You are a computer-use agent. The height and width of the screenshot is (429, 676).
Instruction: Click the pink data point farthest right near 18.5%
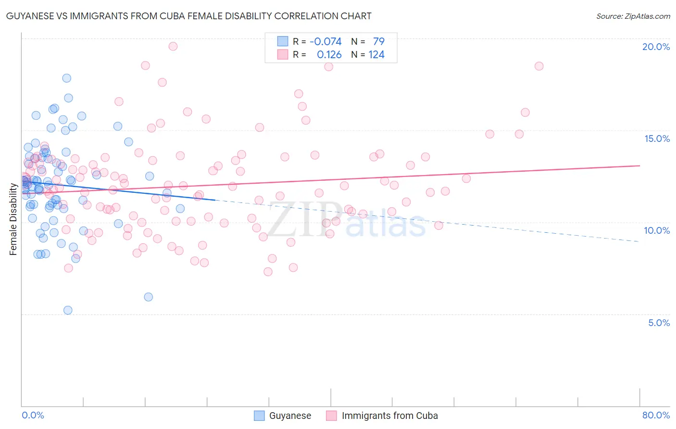(x=539, y=66)
